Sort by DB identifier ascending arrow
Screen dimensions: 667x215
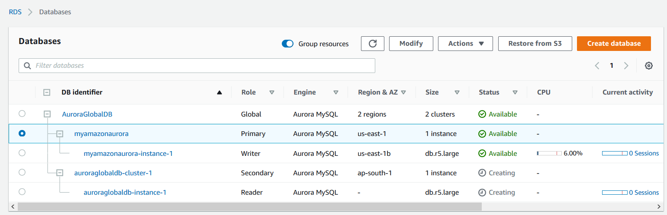click(x=219, y=92)
